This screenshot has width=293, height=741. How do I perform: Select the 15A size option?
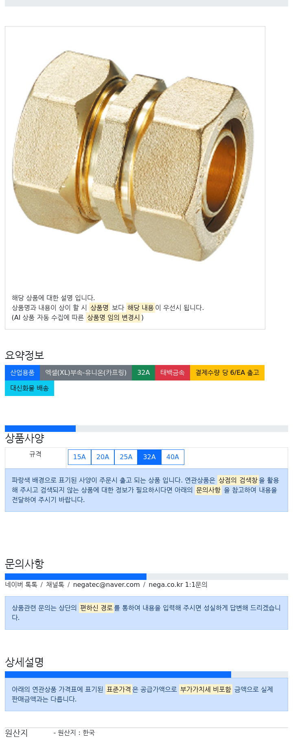point(79,457)
